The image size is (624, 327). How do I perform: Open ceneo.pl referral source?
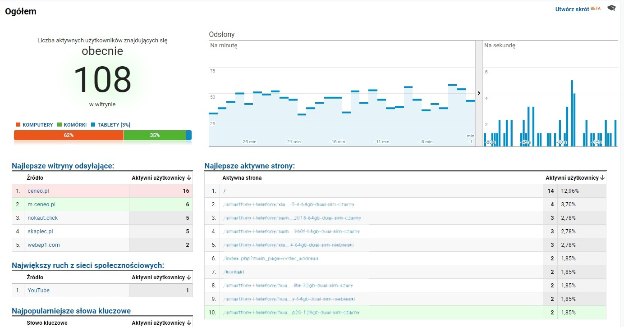pos(38,191)
